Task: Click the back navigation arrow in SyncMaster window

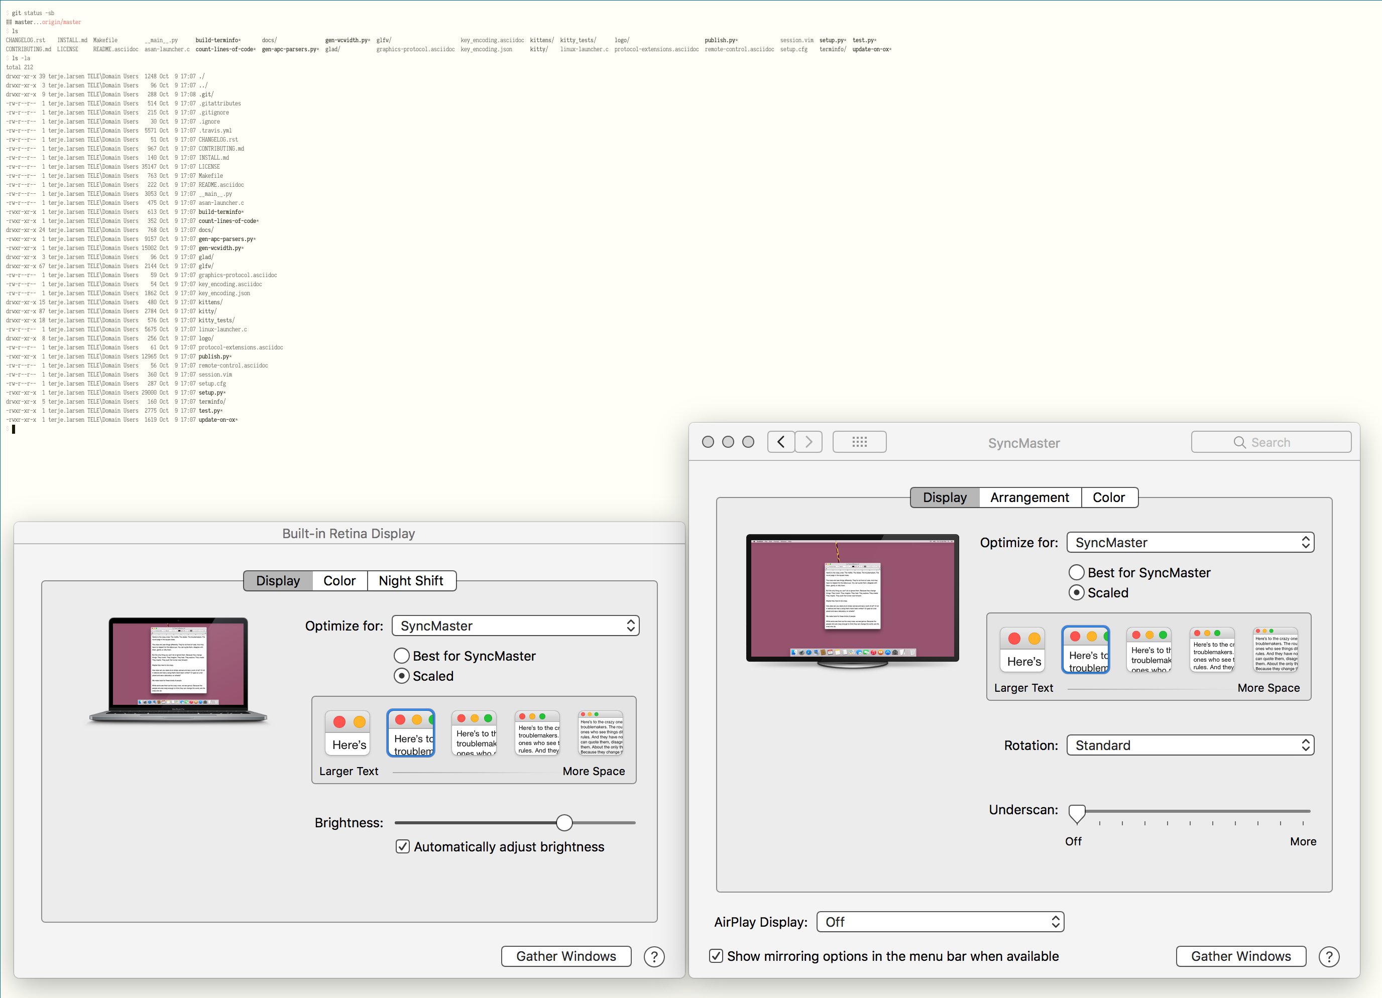Action: point(780,442)
